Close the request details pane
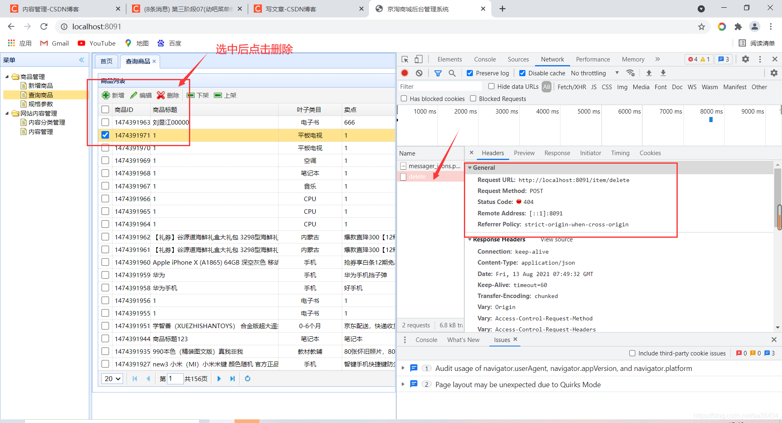Screen dimensions: 782x423 pyautogui.click(x=471, y=153)
